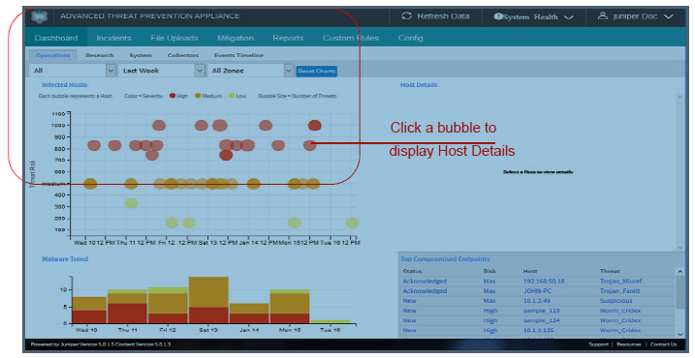Click the lone green bubble at risk 300

click(x=131, y=203)
